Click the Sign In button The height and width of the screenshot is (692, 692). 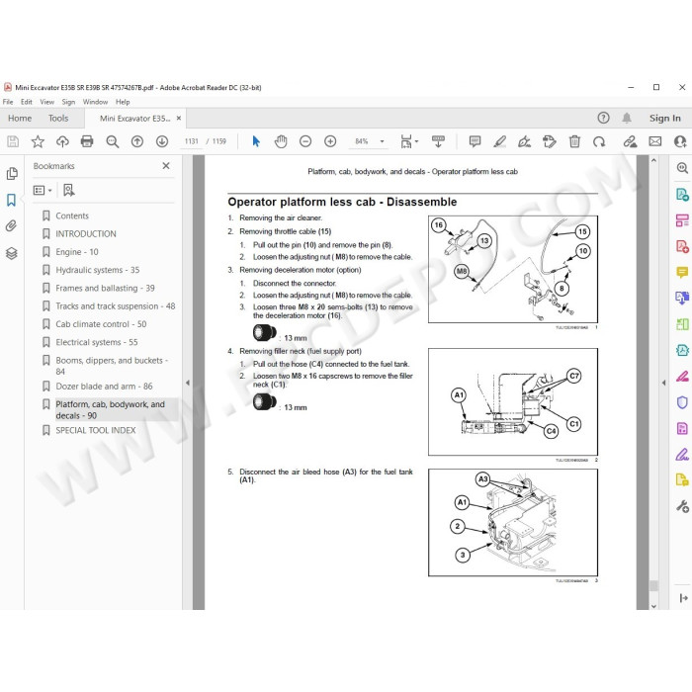664,119
